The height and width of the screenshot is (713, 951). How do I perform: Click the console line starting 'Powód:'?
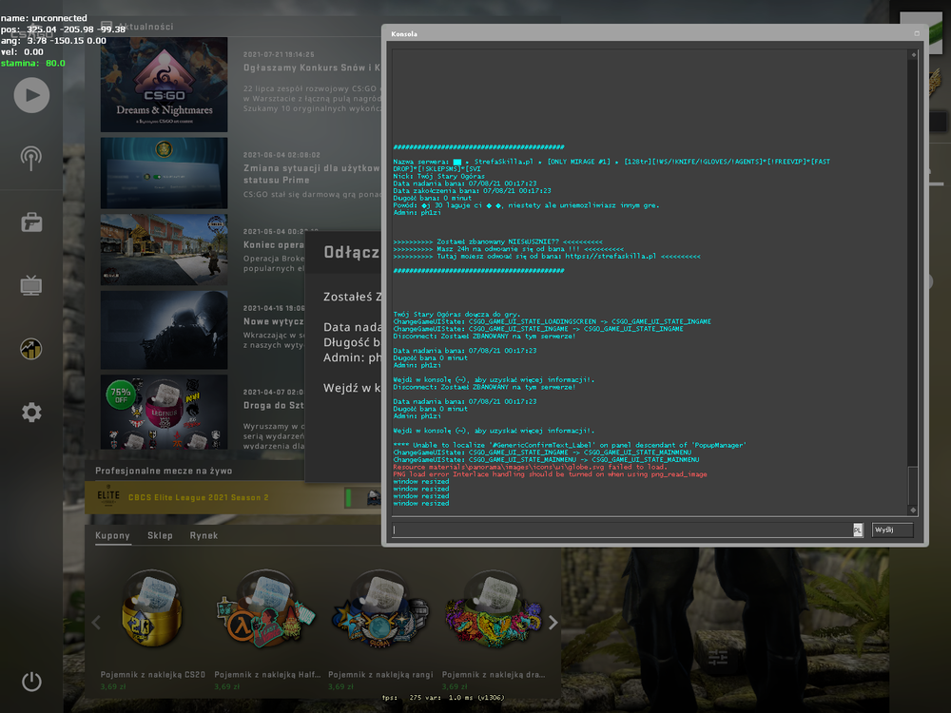(526, 205)
